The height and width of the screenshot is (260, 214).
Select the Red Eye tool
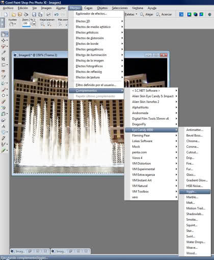pyautogui.click(x=4, y=71)
